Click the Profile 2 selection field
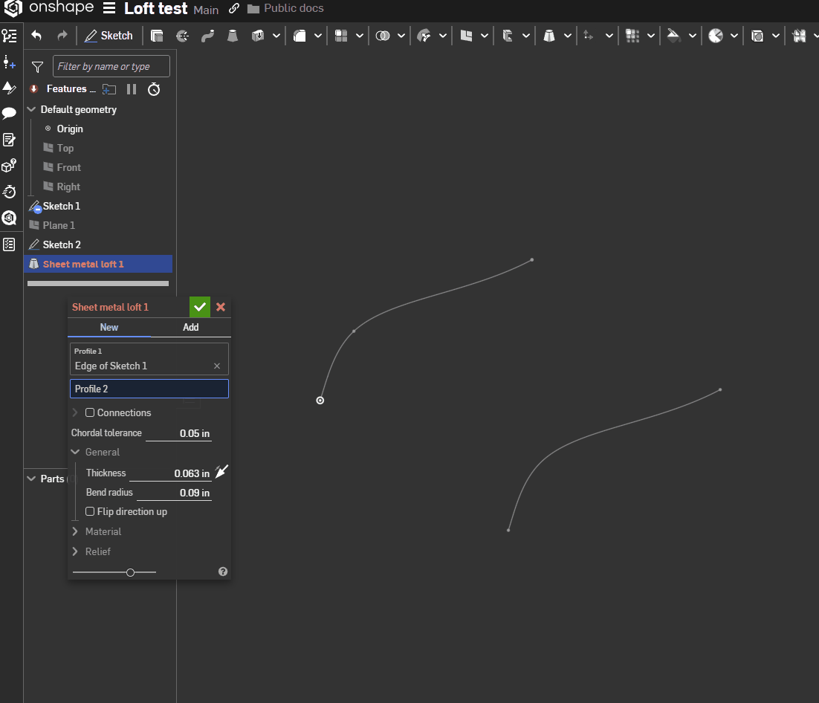 tap(149, 389)
